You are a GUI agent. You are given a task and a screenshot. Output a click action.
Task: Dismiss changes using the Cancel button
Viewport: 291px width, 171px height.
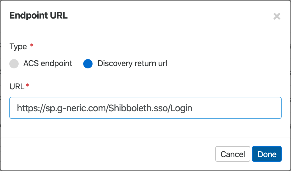[x=233, y=154]
